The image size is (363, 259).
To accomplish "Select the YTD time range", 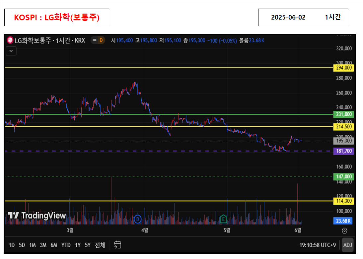I will point(66,245).
